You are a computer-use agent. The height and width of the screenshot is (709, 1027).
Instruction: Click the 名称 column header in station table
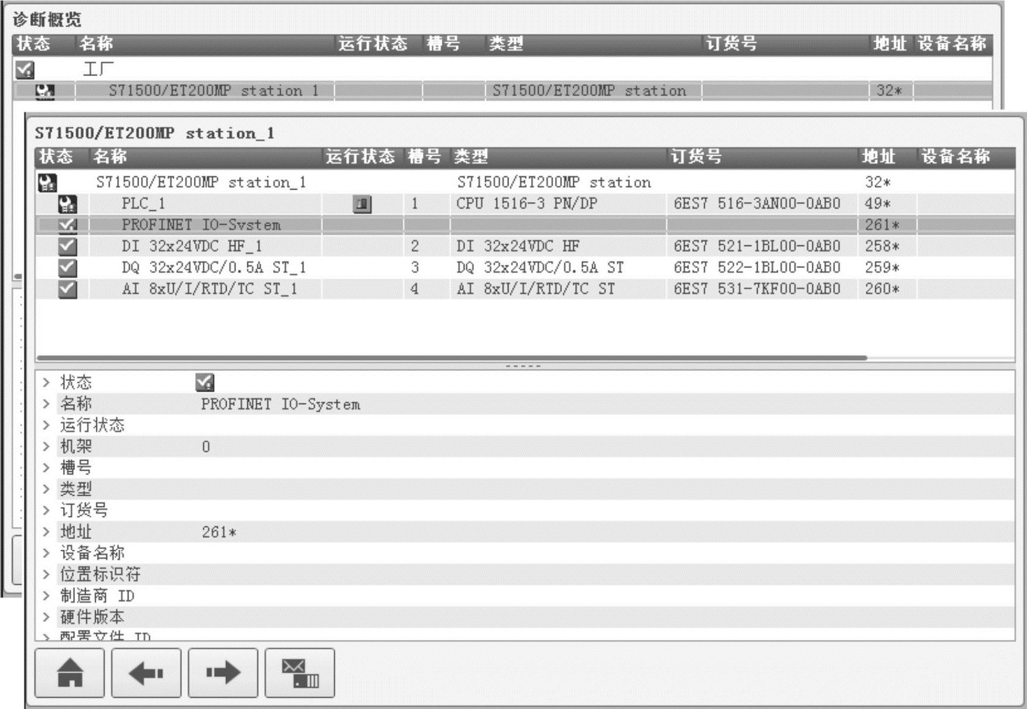pyautogui.click(x=206, y=157)
